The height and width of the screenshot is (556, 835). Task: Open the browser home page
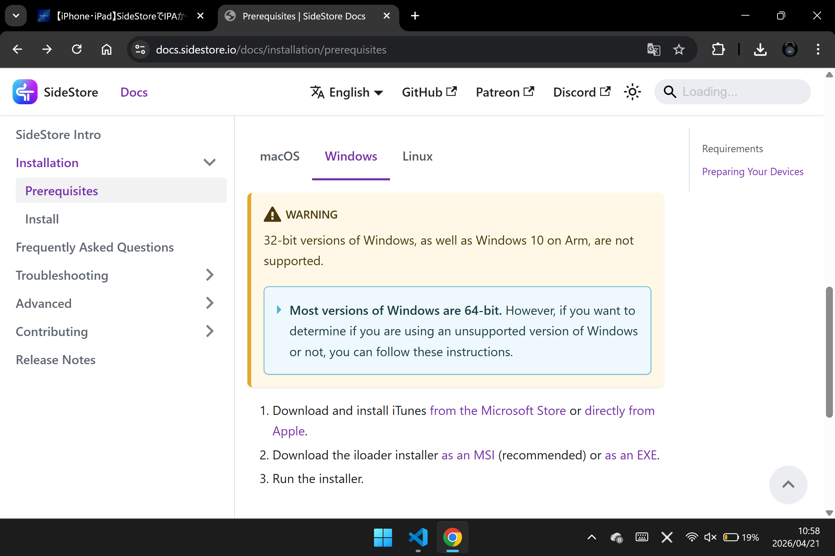click(x=106, y=49)
